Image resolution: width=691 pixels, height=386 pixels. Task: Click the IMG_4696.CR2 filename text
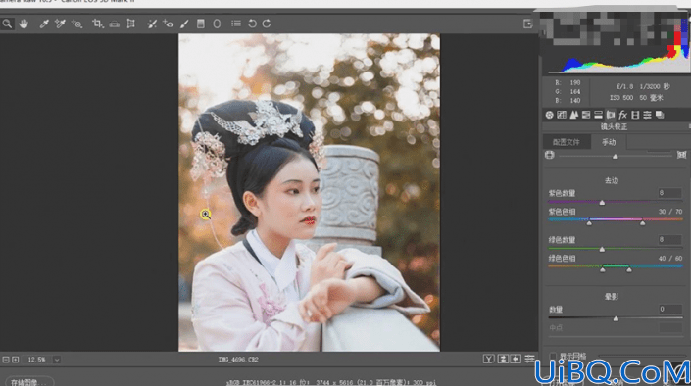pos(238,360)
